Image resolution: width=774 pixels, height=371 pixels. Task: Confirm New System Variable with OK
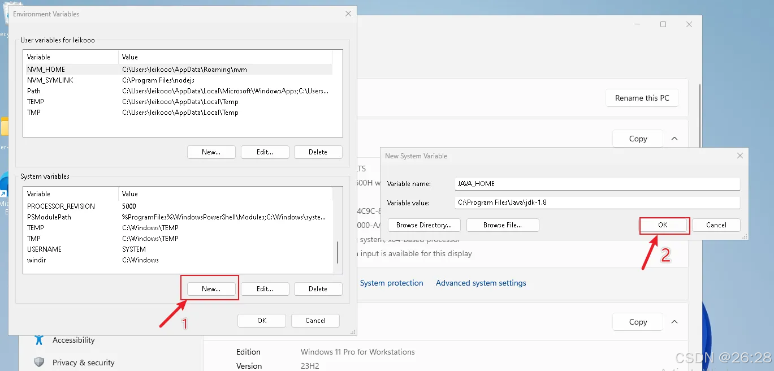[663, 225]
